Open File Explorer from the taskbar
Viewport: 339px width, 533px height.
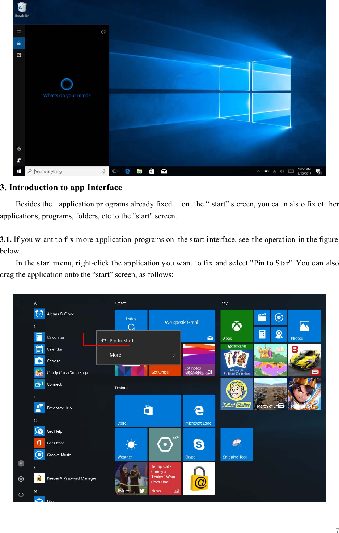click(139, 171)
